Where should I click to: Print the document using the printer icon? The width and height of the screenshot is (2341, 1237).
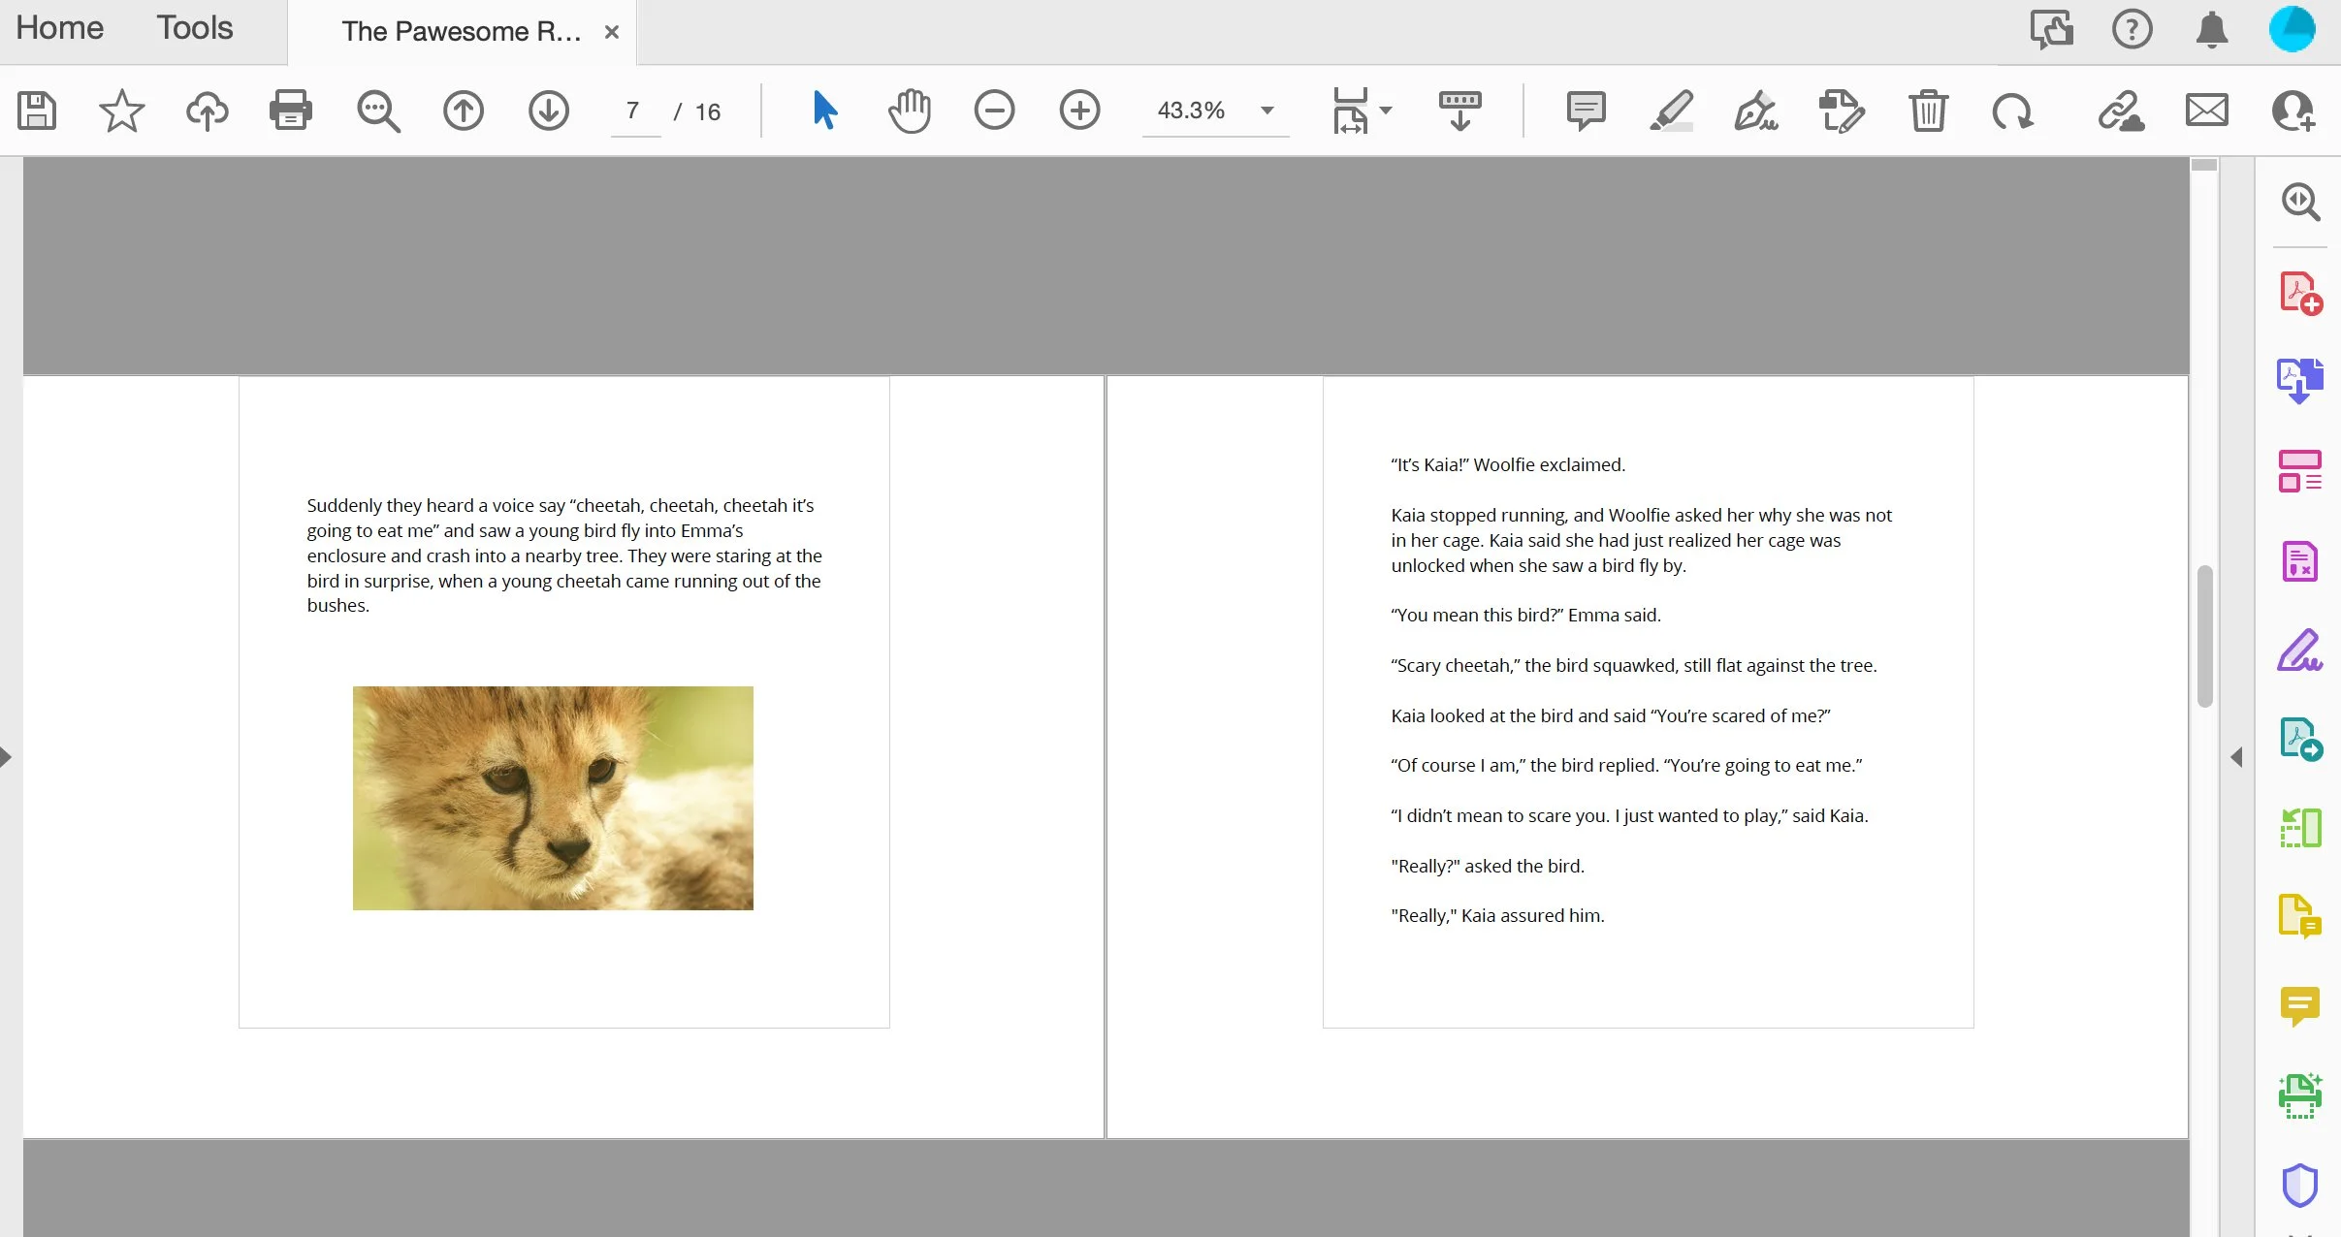[x=290, y=111]
